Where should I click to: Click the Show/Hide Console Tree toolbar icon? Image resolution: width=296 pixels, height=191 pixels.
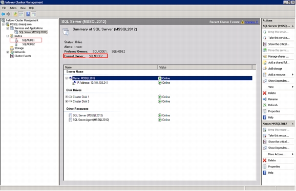point(21,14)
